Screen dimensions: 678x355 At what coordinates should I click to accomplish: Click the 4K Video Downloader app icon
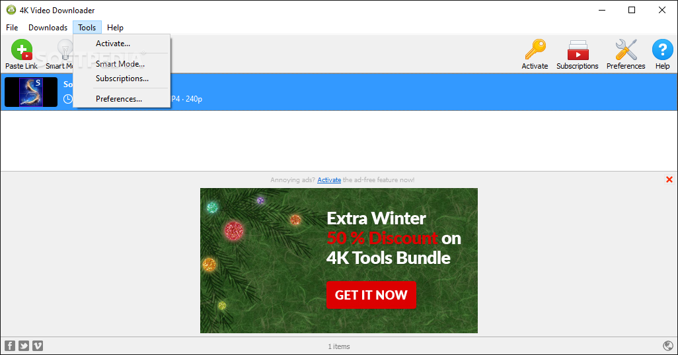(11, 9)
